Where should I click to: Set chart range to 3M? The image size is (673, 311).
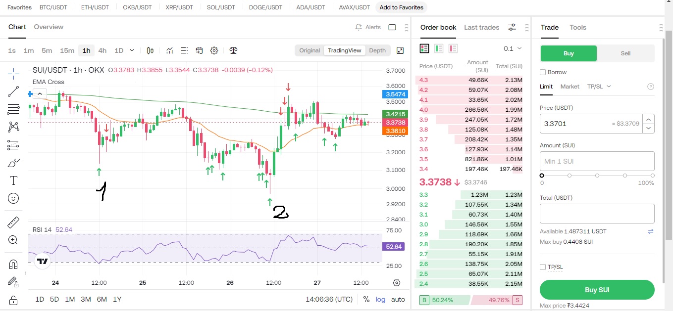point(86,299)
